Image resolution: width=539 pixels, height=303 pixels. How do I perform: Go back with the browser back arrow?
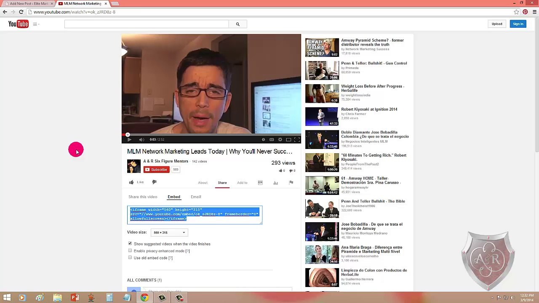tap(5, 12)
